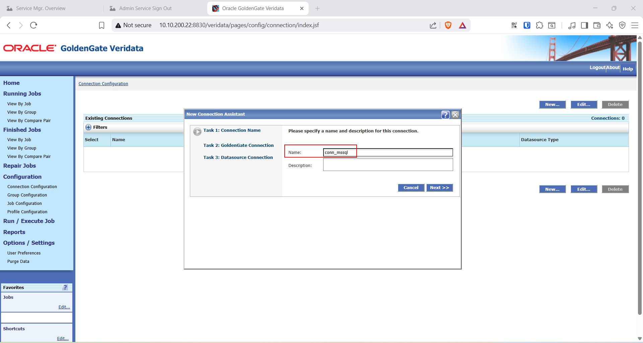Screen dimensions: 643x343
Task: Open Options / Settings section
Action: pyautogui.click(x=29, y=243)
